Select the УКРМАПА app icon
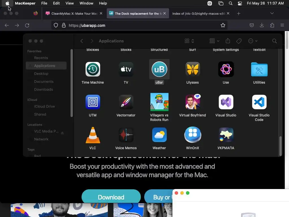The width and height of the screenshot is (289, 217). point(226,135)
